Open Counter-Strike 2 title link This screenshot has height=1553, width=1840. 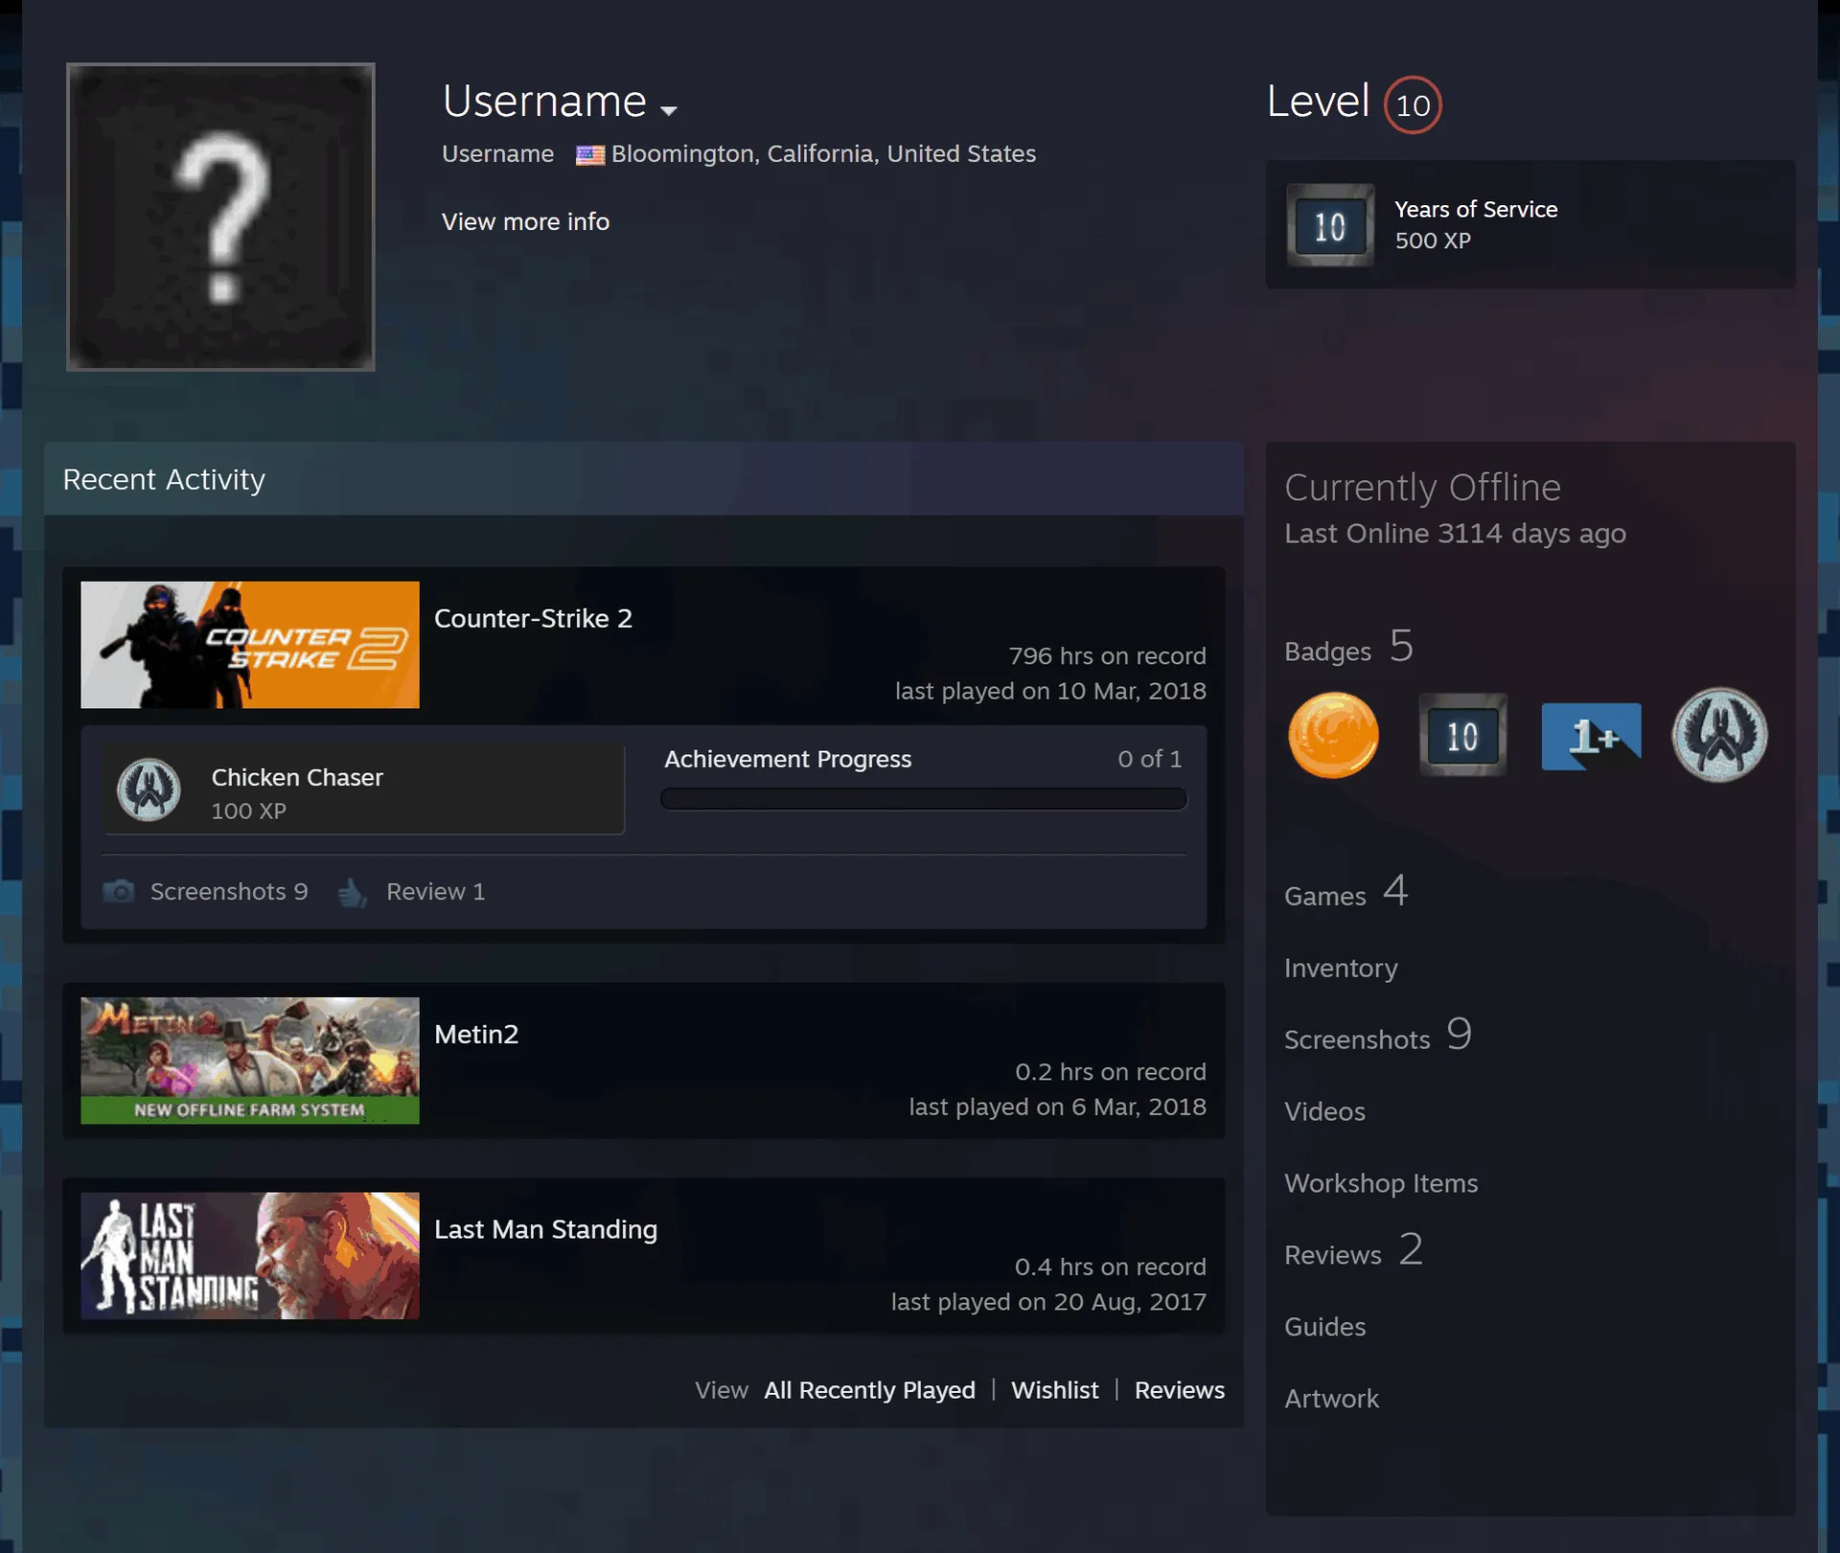pos(534,618)
